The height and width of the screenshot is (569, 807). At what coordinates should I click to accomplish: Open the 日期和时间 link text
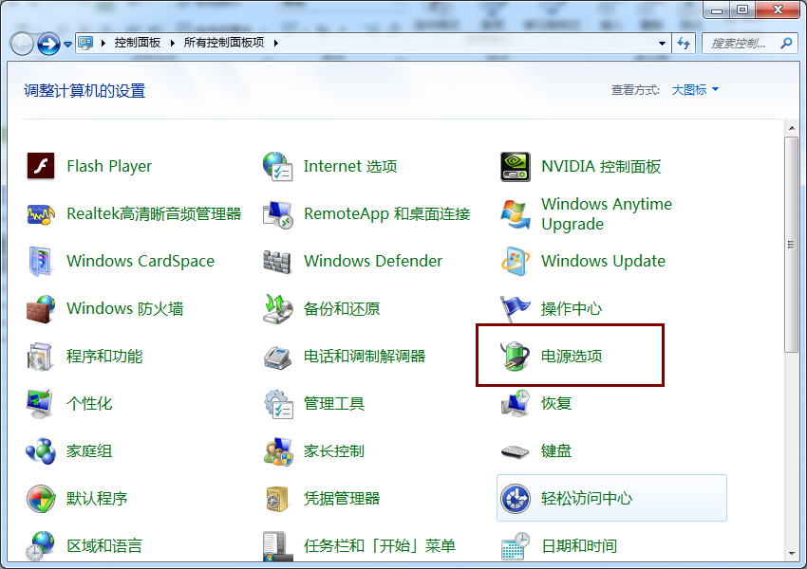[x=579, y=546]
